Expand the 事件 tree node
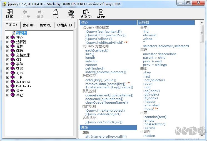Screen dimensions: 207x141 pos(8,64)
